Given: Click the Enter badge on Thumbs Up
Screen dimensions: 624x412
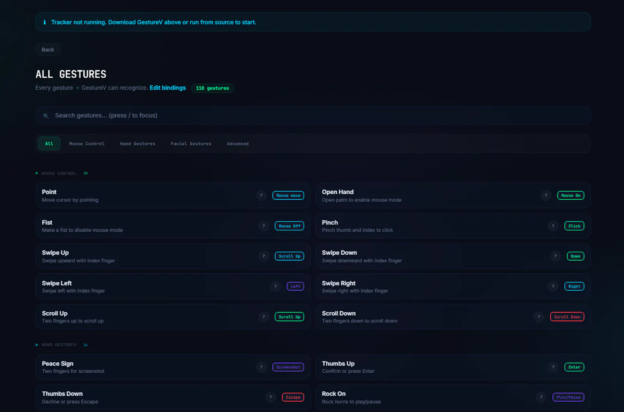Looking at the screenshot, I should pyautogui.click(x=574, y=367).
